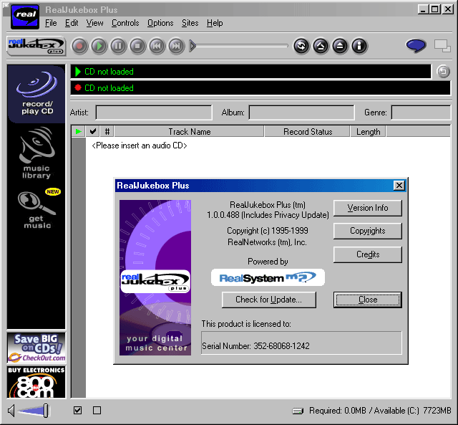Open the record/play CD section

pos(36,94)
